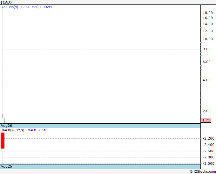Click the -2.800 MACD axis label
The width and height of the screenshot is (216, 174).
(x=209, y=157)
